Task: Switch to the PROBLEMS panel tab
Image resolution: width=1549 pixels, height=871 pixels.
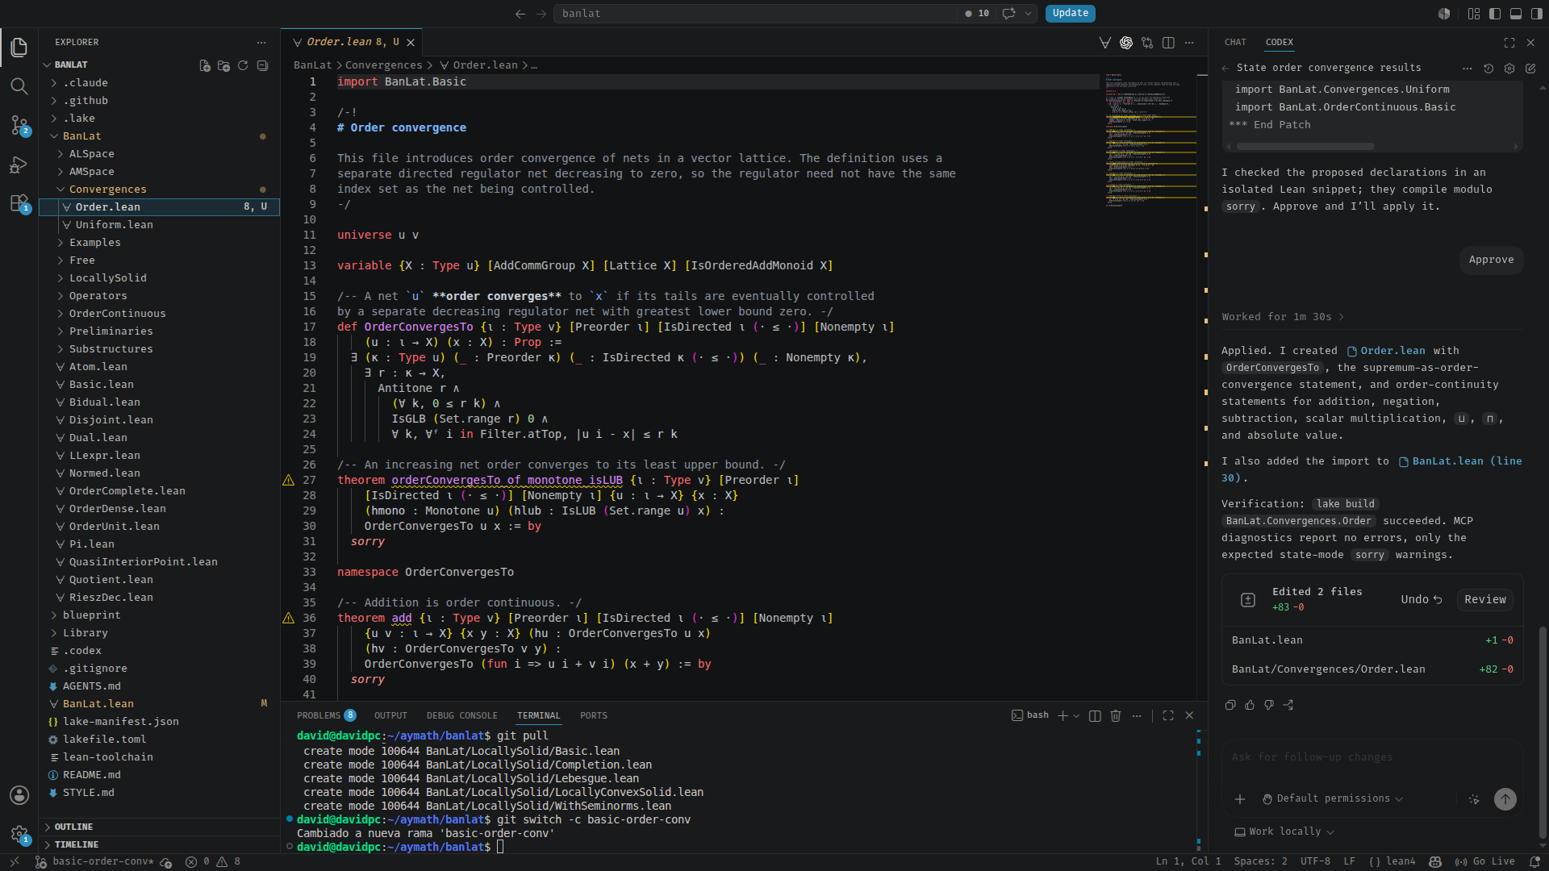Action: (x=326, y=715)
